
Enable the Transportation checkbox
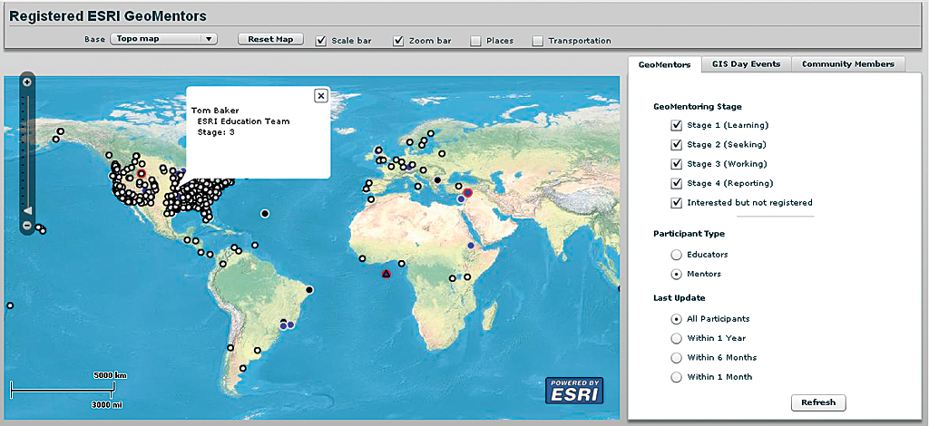coord(537,41)
